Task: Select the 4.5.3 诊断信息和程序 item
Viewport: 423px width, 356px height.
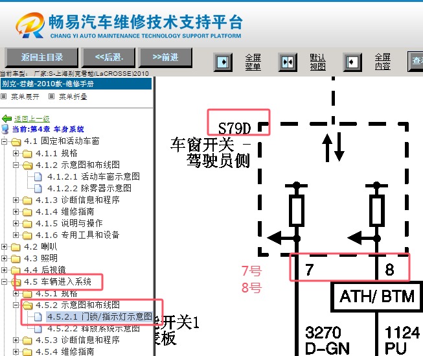Action: [x=78, y=340]
